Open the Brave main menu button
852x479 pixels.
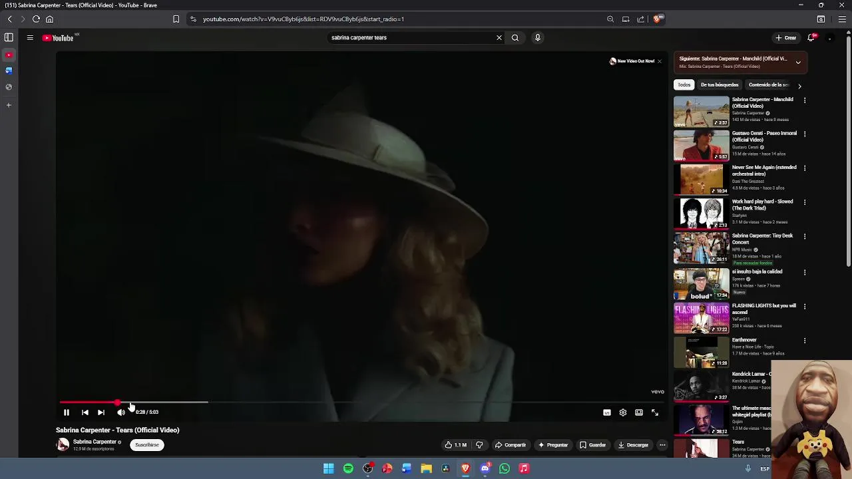(842, 19)
